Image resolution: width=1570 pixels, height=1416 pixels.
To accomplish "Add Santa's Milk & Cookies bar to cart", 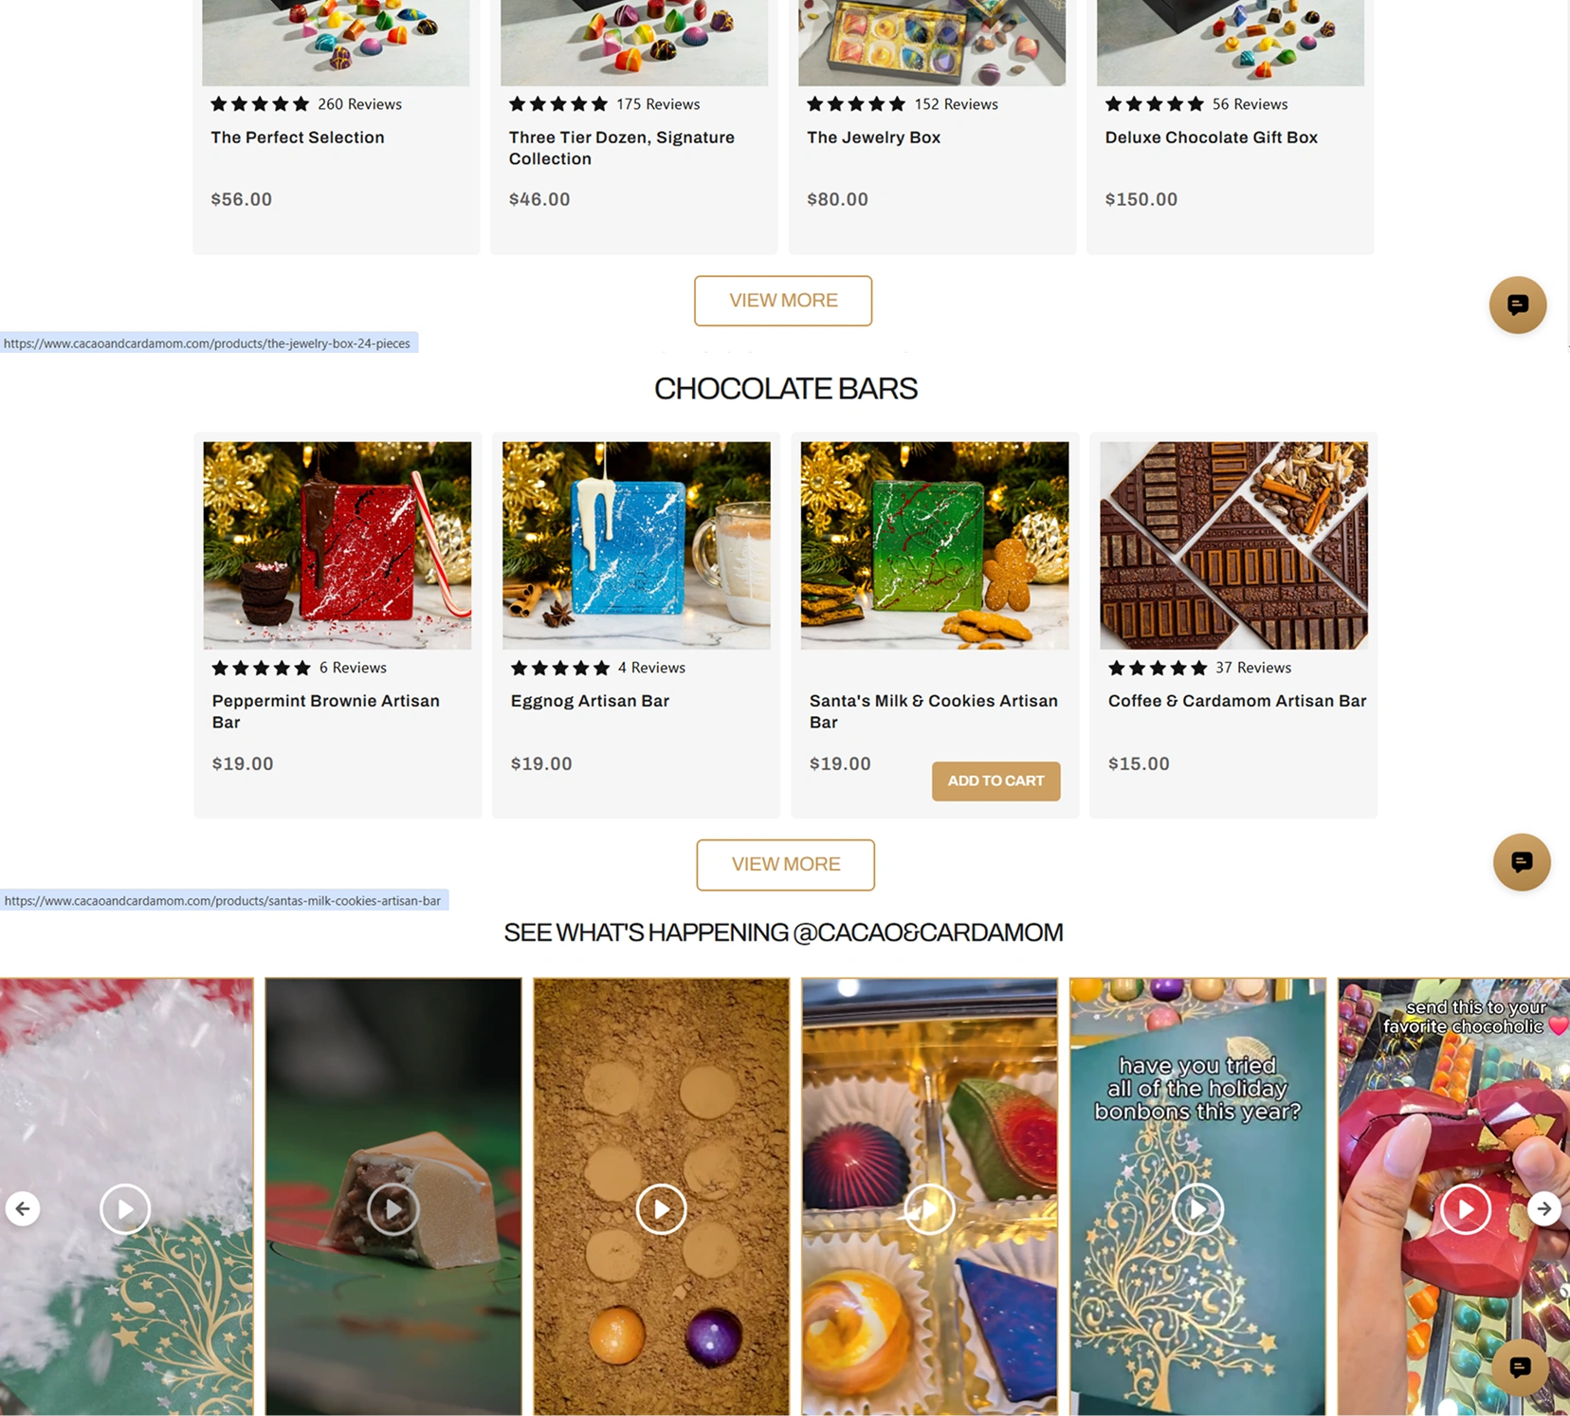I will point(995,781).
